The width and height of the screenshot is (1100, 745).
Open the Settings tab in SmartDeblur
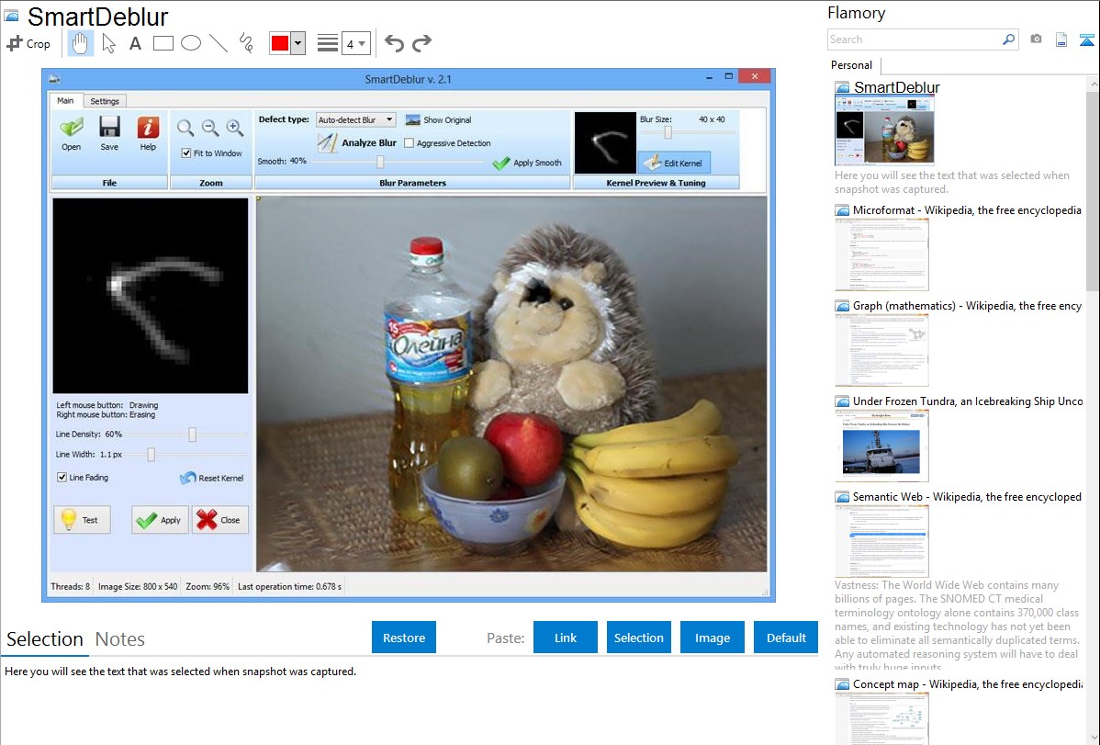(105, 101)
